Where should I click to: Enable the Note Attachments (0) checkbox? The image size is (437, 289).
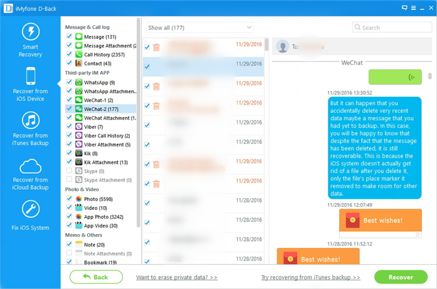pos(69,253)
